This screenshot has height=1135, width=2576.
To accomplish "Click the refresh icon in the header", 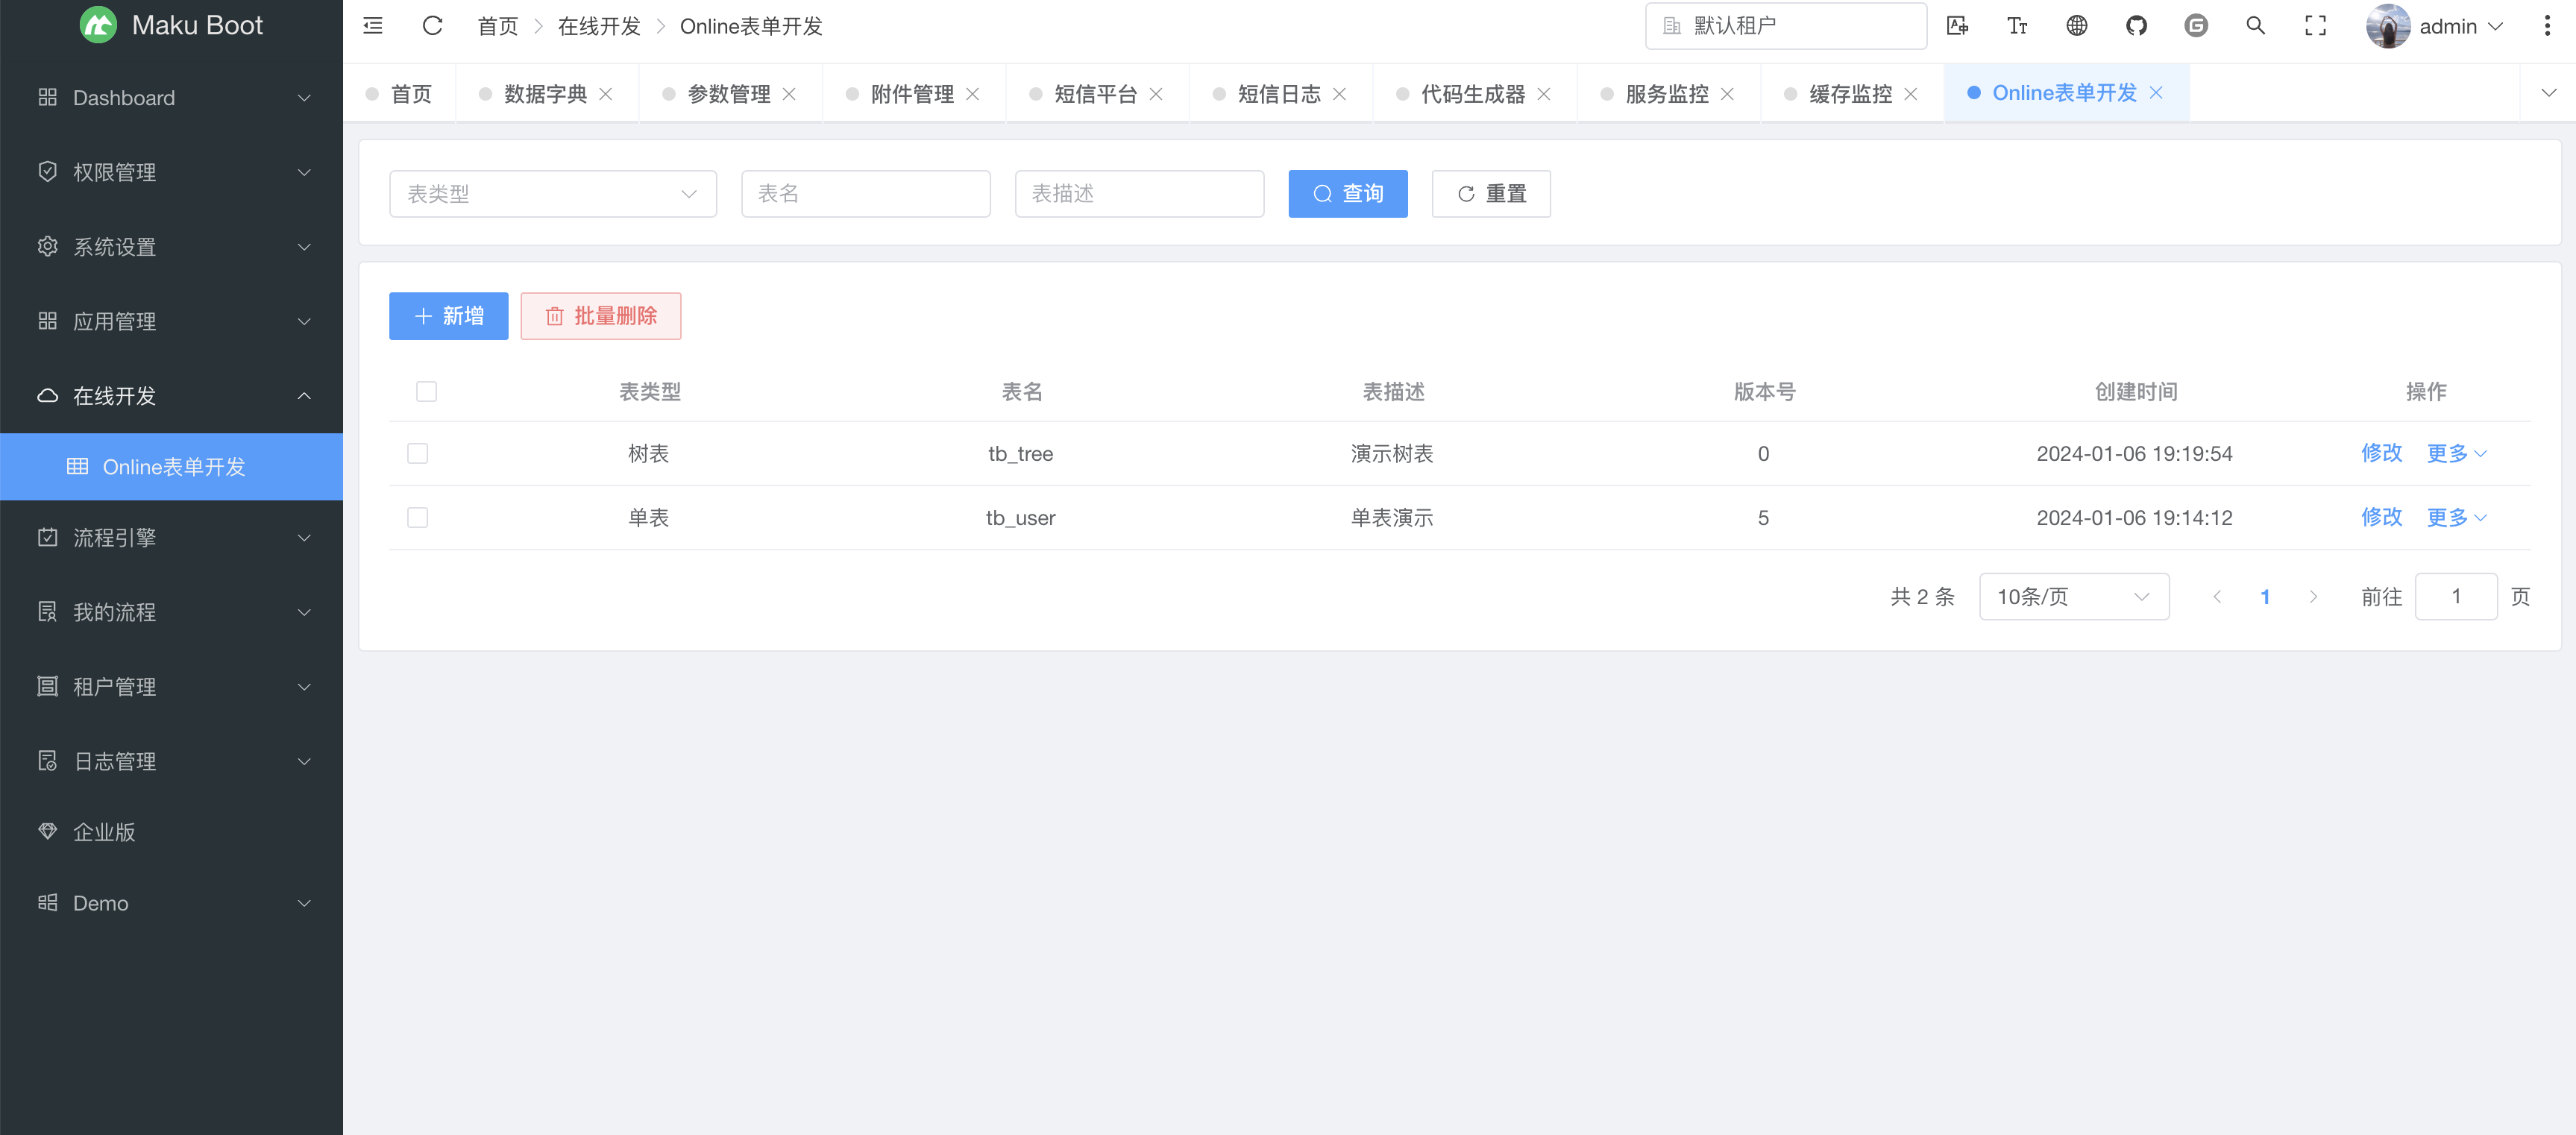I will coord(432,26).
